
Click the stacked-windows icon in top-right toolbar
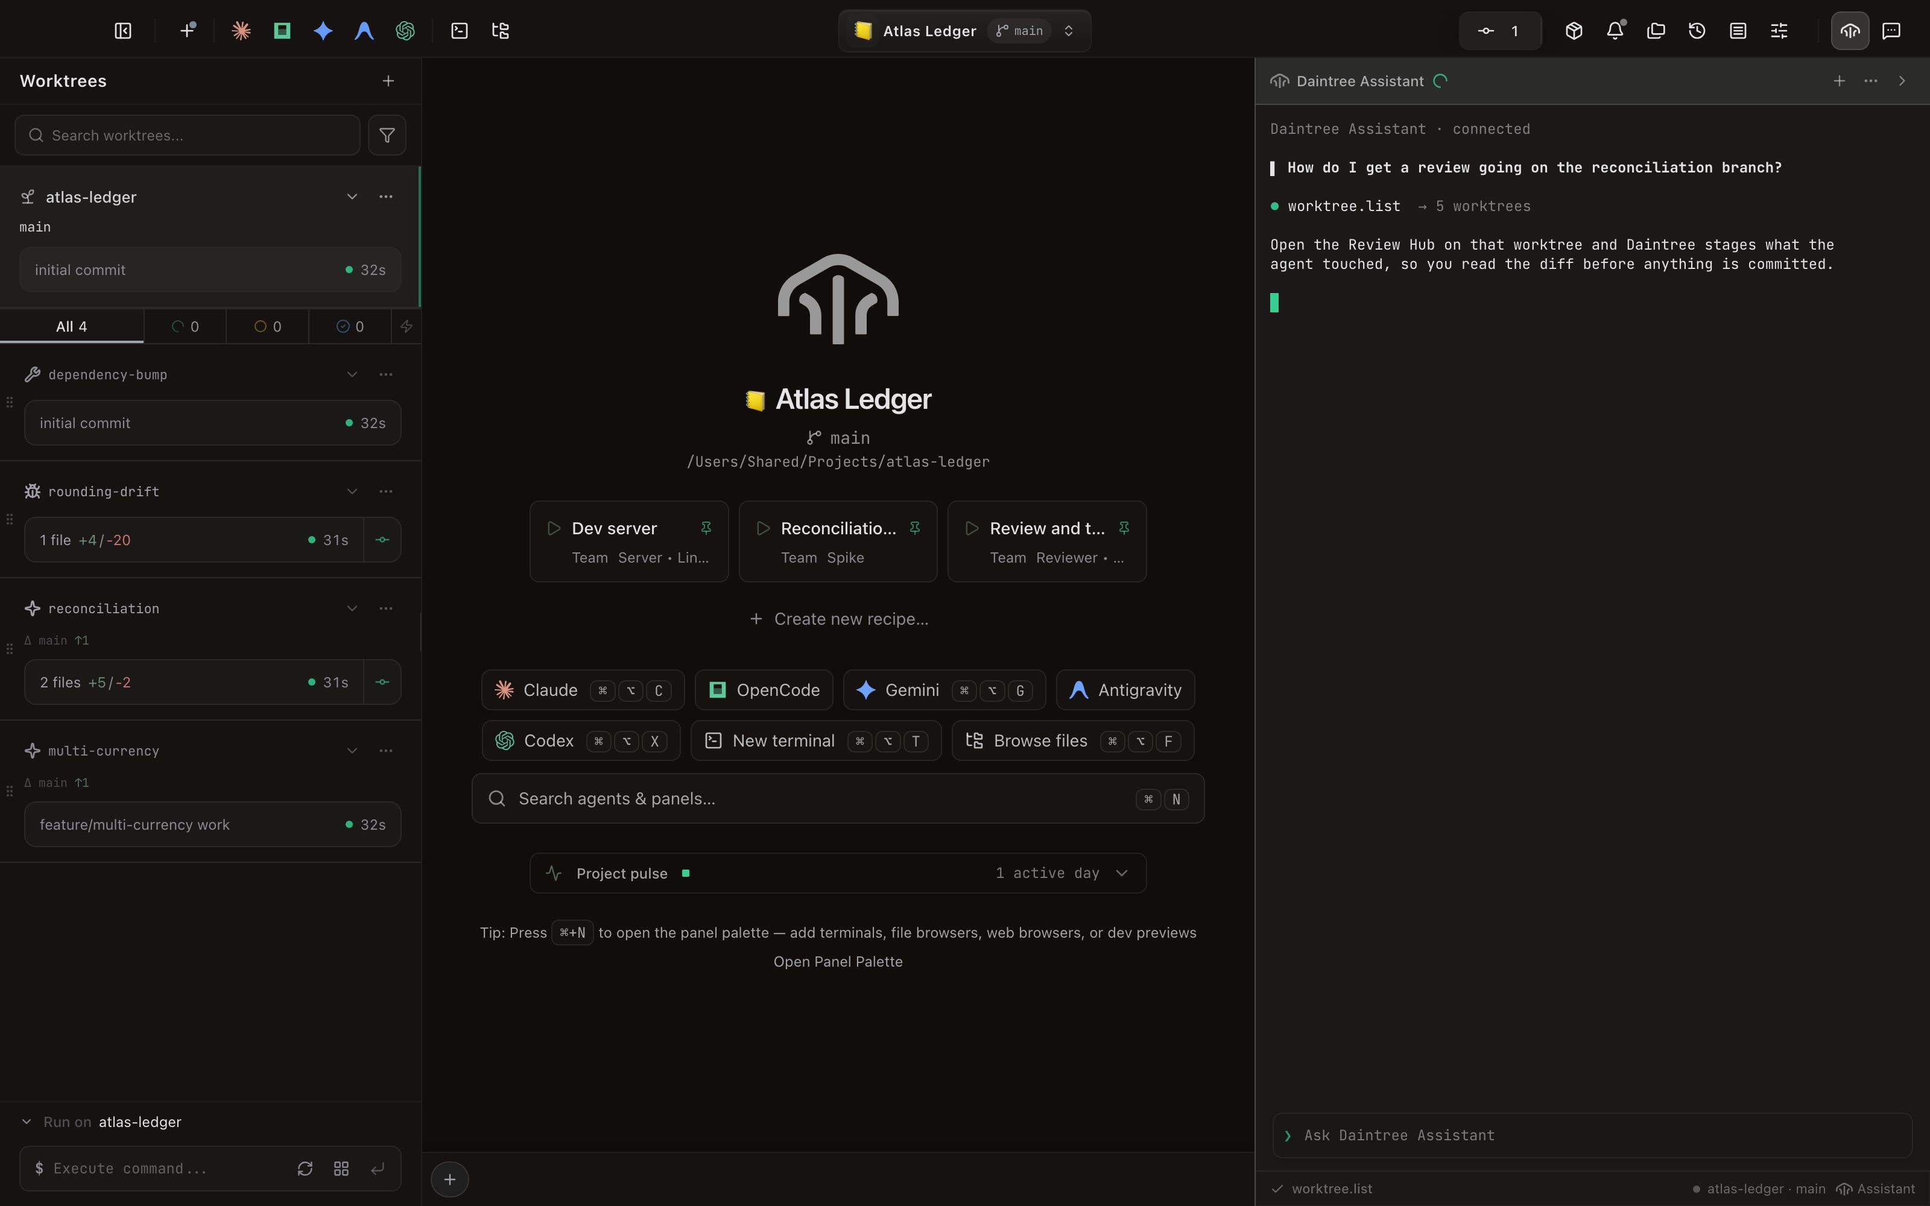1656,31
